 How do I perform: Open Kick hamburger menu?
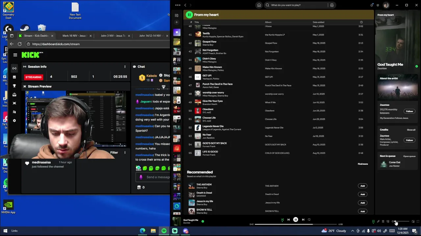coord(15,55)
